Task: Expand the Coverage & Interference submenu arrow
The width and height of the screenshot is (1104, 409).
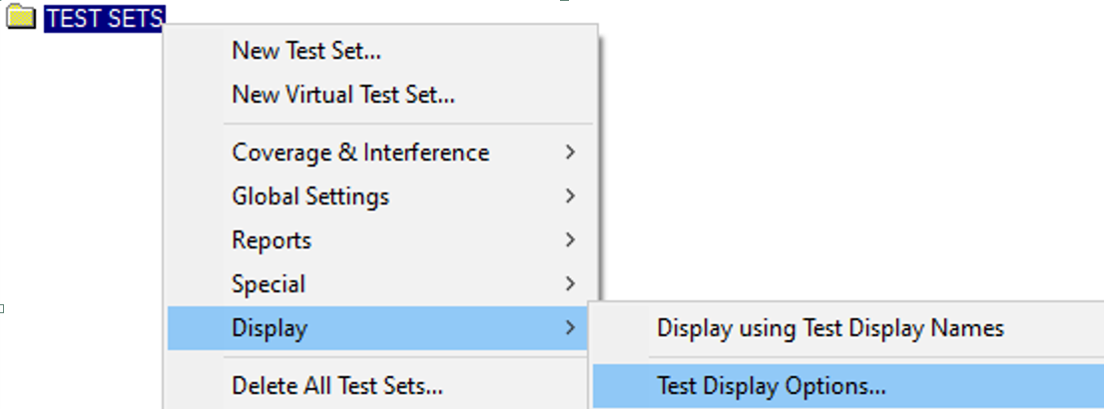Action: coord(570,152)
